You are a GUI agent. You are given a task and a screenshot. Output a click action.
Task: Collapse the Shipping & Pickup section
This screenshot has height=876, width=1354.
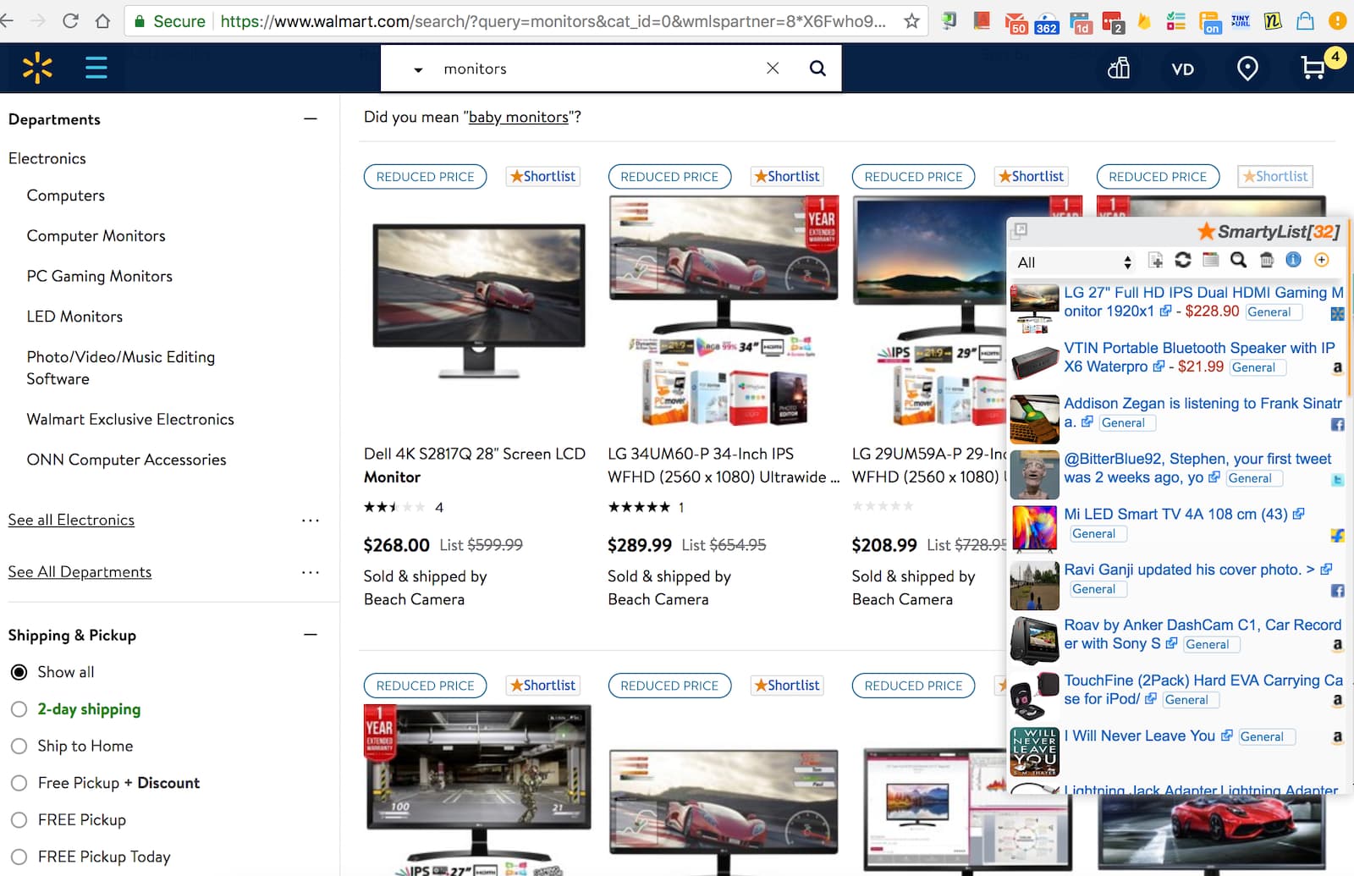pyautogui.click(x=311, y=635)
